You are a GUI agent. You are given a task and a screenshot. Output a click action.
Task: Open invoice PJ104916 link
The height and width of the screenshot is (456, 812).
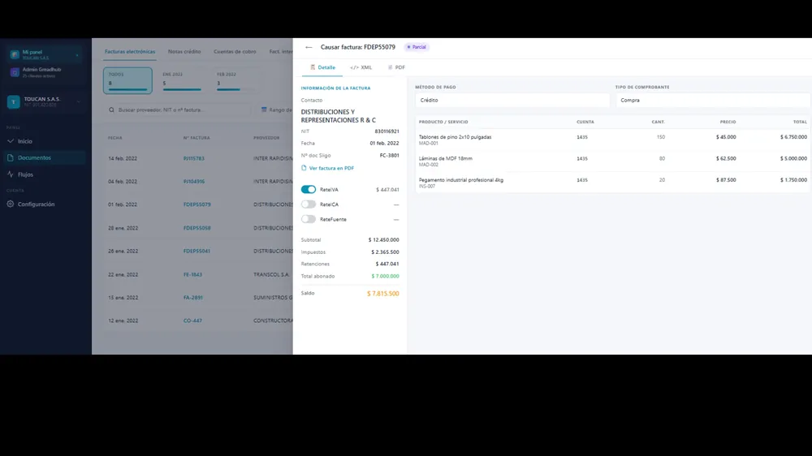click(194, 182)
